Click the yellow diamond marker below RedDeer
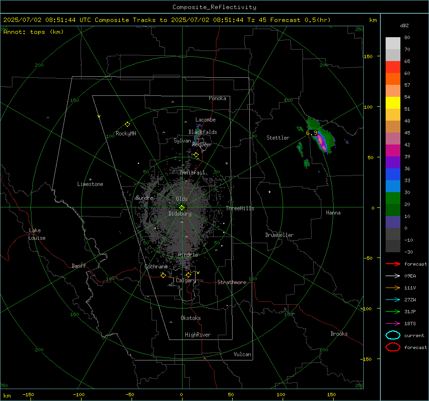 tap(196, 155)
